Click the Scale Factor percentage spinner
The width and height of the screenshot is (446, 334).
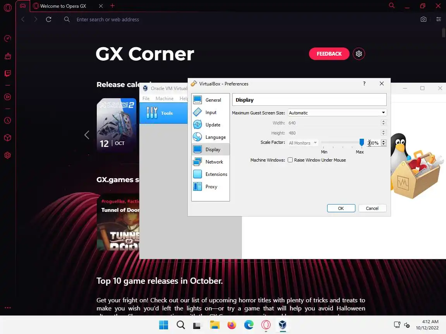tap(383, 143)
